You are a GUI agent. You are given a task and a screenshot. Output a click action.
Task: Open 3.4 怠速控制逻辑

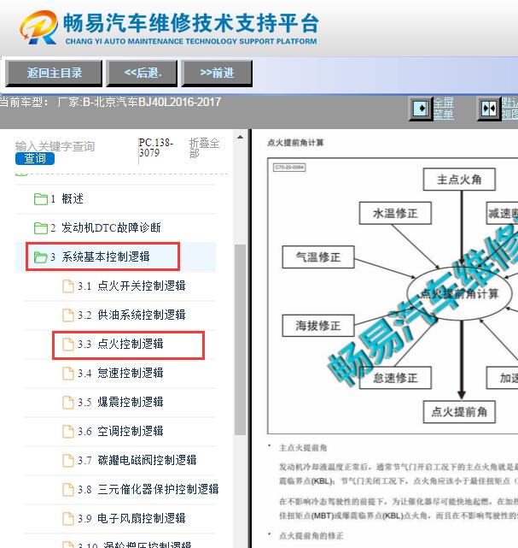pyautogui.click(x=119, y=374)
